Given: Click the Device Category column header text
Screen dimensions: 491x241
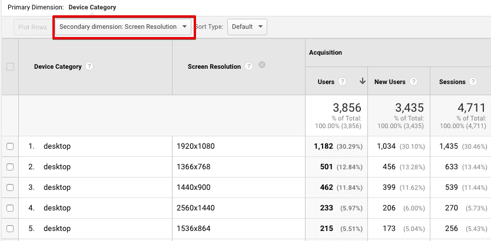Looking at the screenshot, I should (58, 66).
